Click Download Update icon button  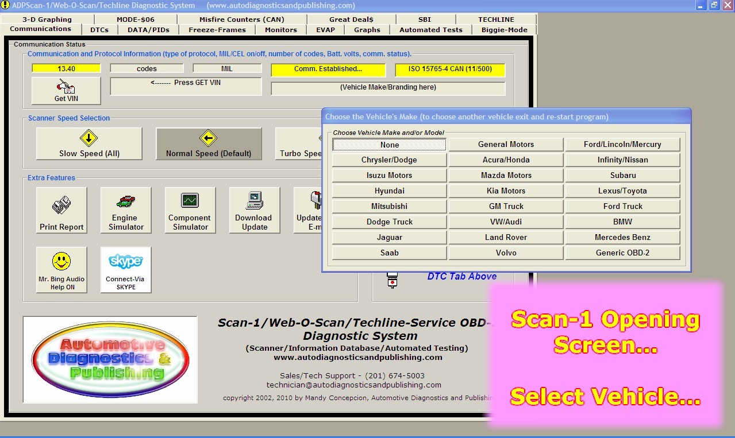[255, 210]
